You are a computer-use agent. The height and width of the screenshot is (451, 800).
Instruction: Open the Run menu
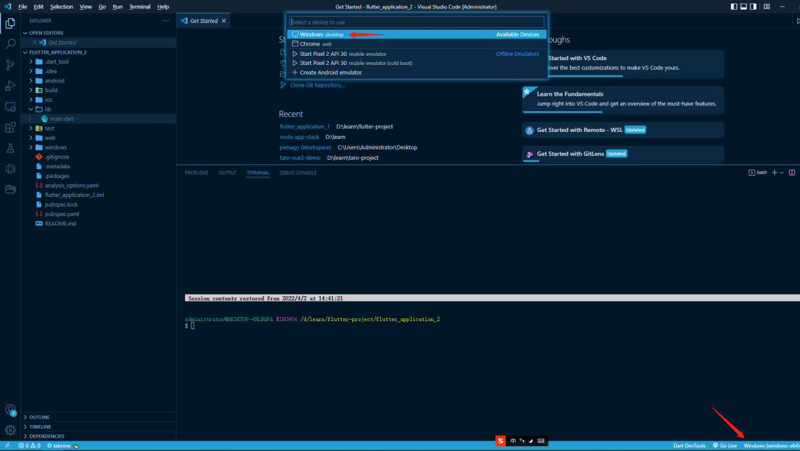point(117,6)
